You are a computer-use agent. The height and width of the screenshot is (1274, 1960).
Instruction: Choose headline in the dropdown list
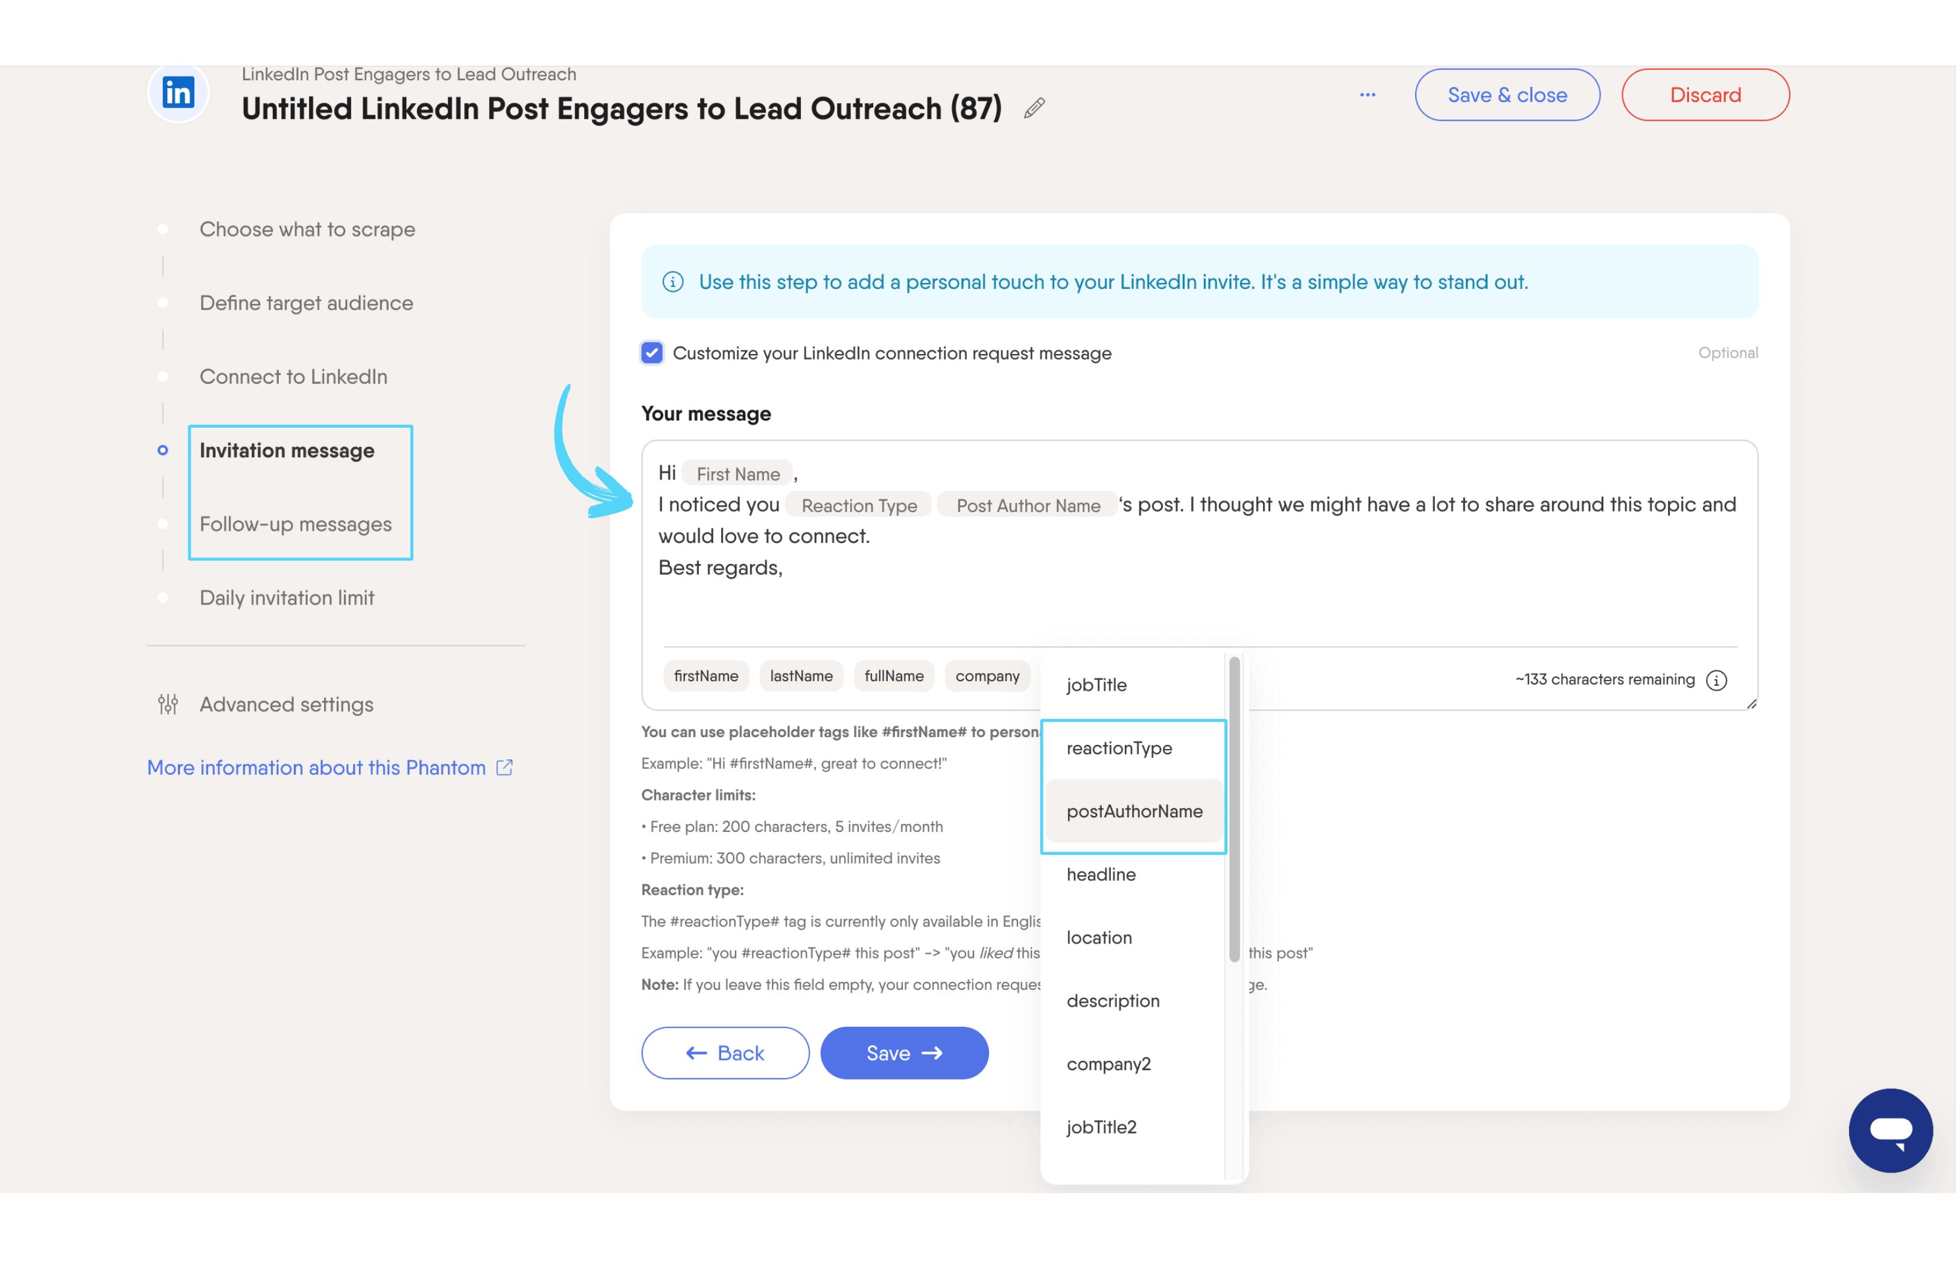(x=1134, y=875)
